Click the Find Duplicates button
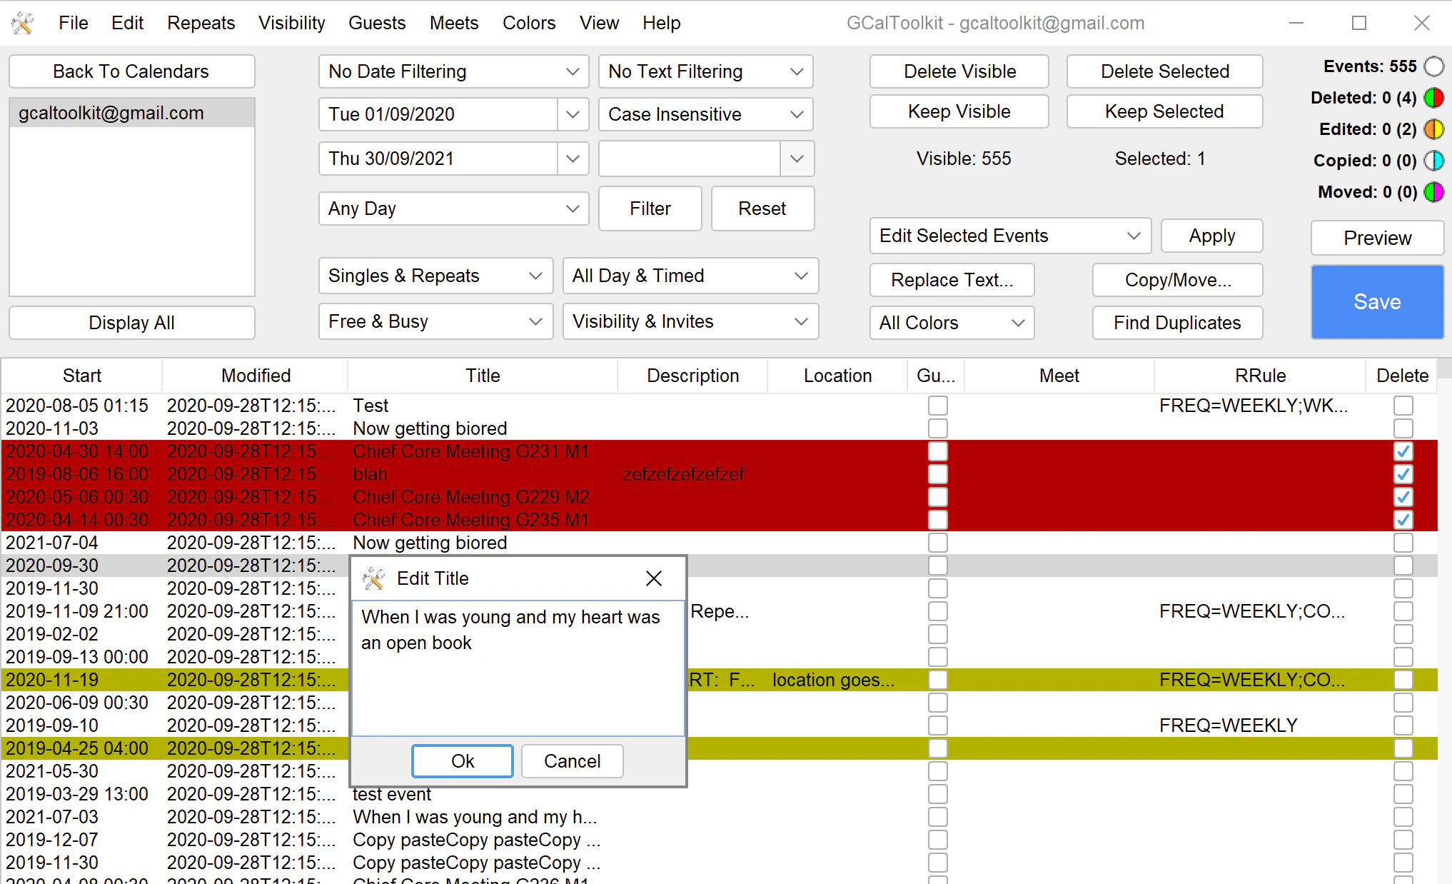 1177,323
